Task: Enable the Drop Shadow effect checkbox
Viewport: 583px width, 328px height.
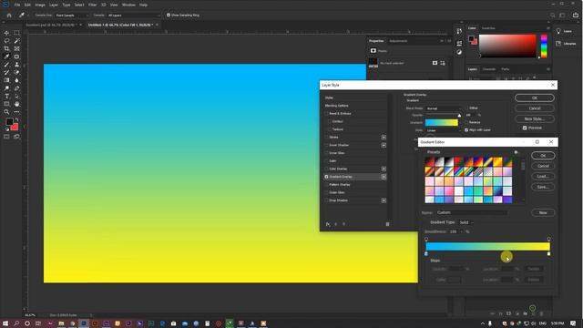Action: point(326,200)
